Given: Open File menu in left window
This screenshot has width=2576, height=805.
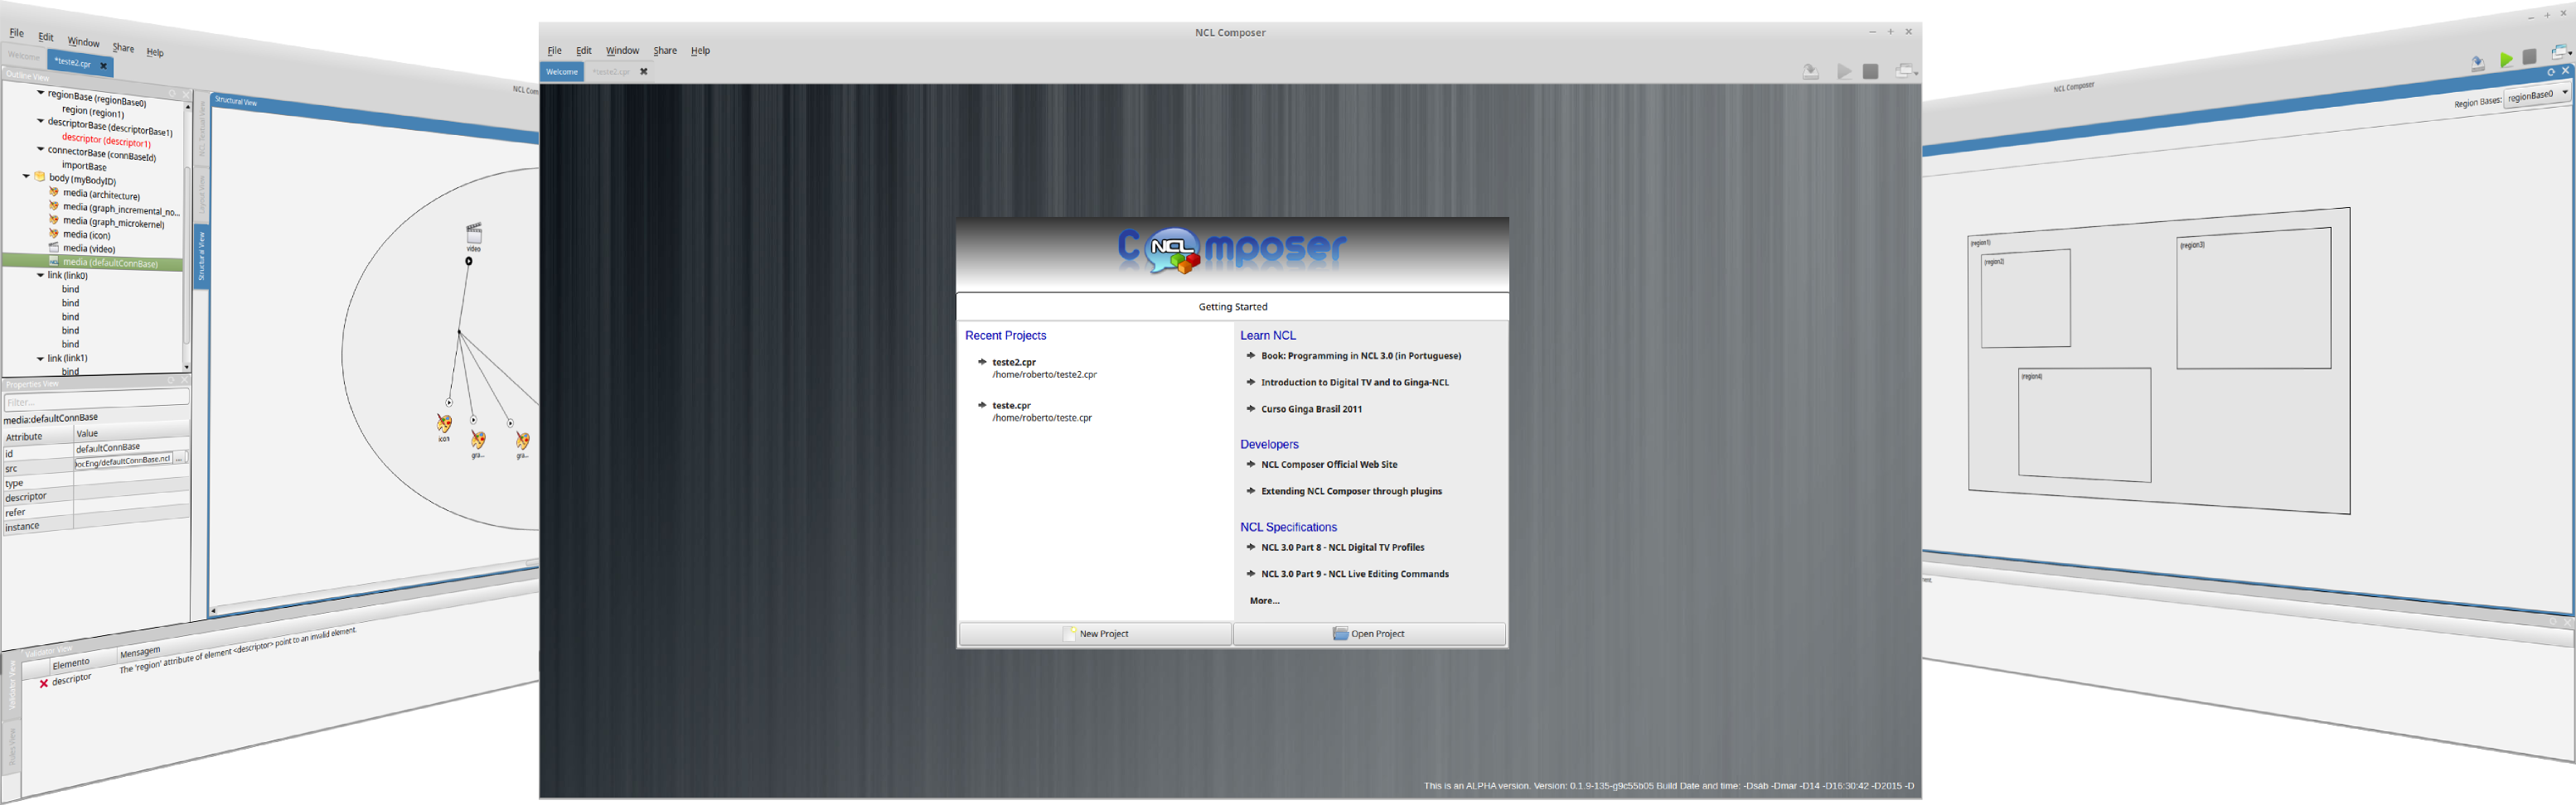Looking at the screenshot, I should pyautogui.click(x=17, y=33).
